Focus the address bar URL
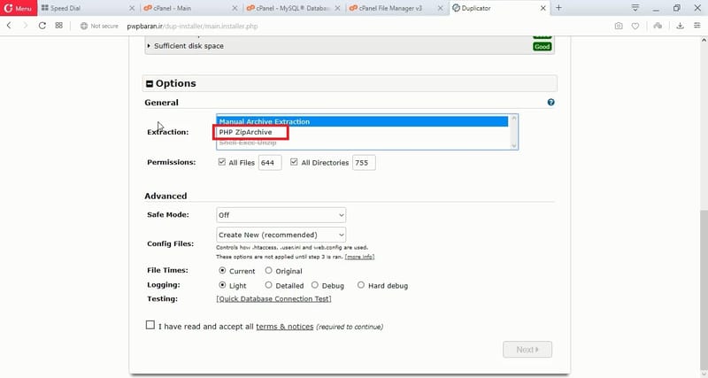Viewport: 708px width, 378px height. tap(192, 27)
